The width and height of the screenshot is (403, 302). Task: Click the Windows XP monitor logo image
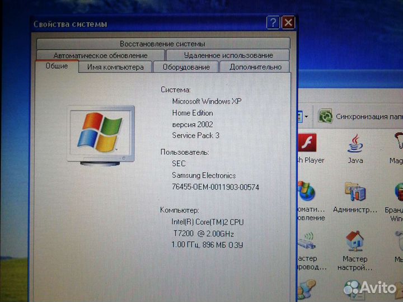point(100,134)
